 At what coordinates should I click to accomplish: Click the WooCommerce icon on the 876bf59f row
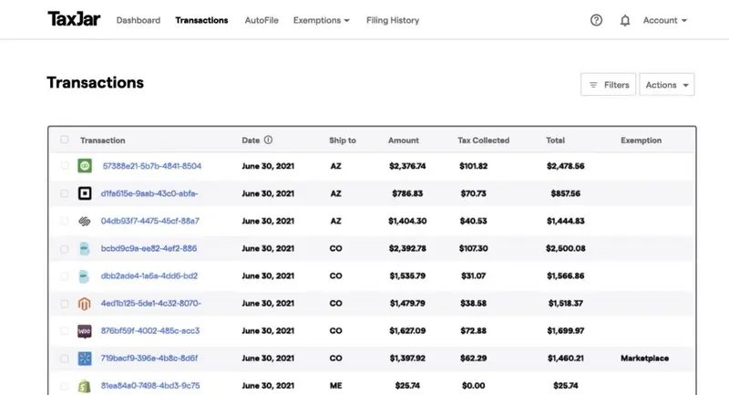pos(85,330)
